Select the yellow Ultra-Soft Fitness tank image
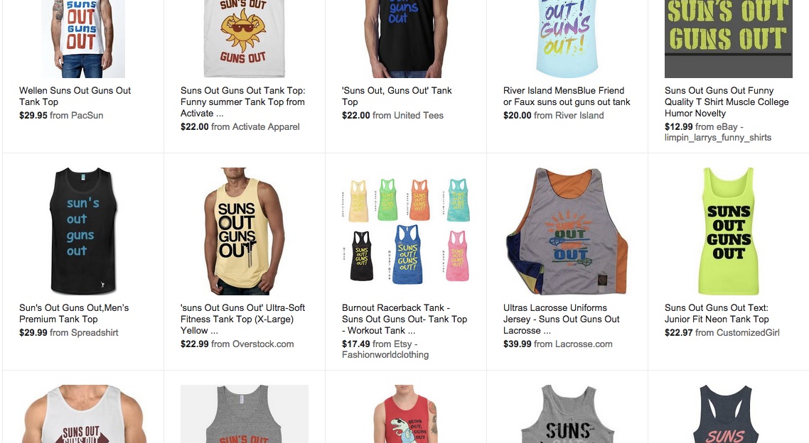Viewport: 809px width, 443px height. coord(244,231)
